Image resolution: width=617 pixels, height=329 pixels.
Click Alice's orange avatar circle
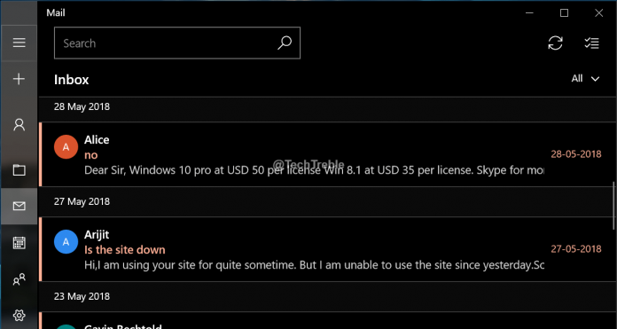pyautogui.click(x=66, y=147)
